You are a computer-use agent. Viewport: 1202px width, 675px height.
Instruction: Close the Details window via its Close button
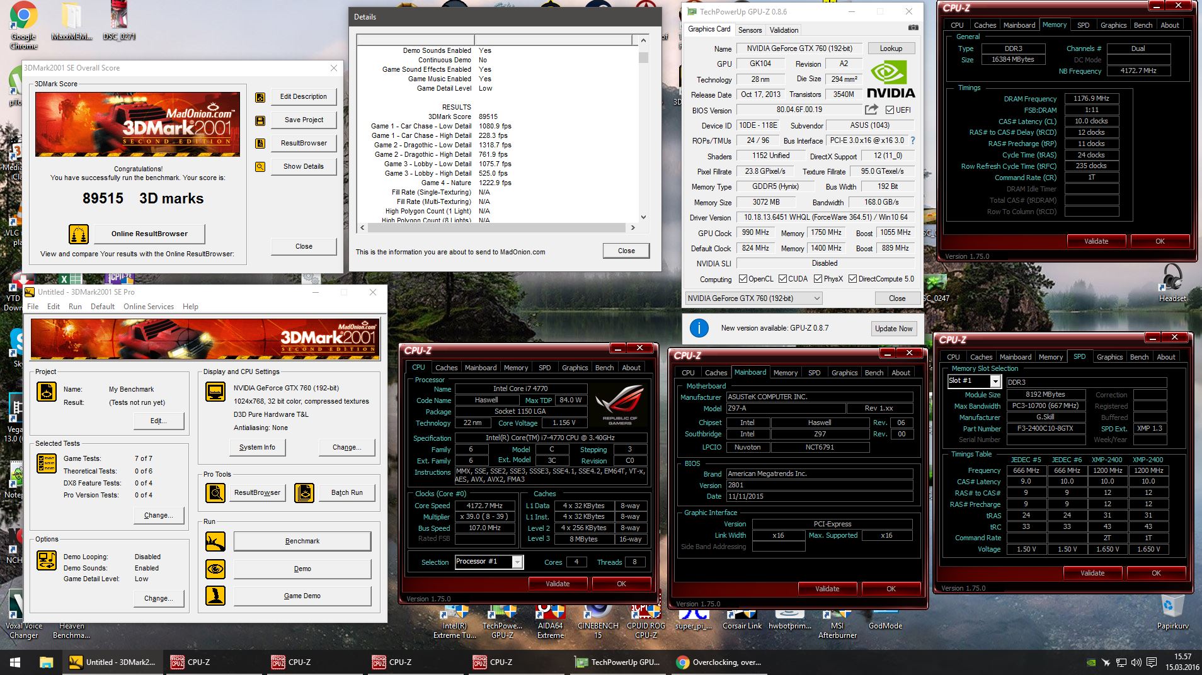[x=626, y=251]
